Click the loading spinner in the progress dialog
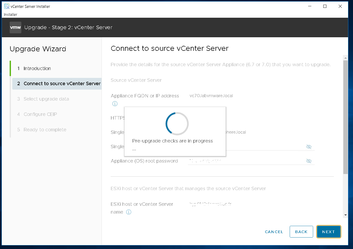 [177, 124]
